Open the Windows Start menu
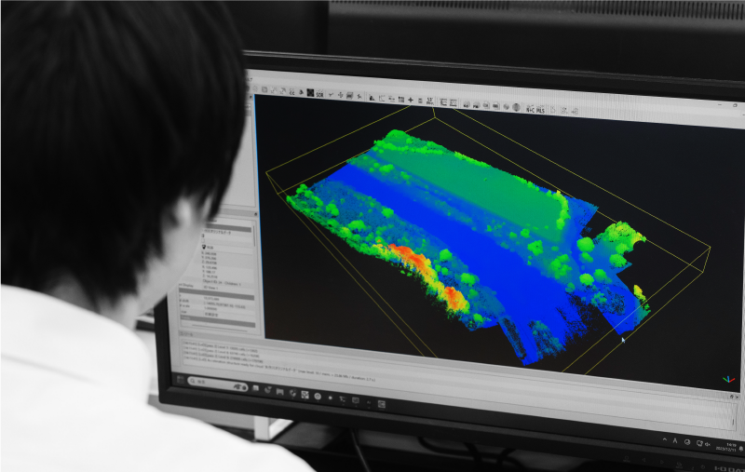The width and height of the screenshot is (745, 472). tap(177, 379)
